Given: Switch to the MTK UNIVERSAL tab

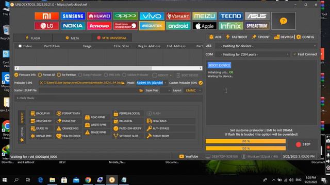Looking at the screenshot, I should (112, 38).
